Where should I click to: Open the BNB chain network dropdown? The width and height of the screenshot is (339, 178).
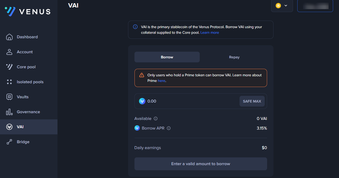(x=282, y=6)
